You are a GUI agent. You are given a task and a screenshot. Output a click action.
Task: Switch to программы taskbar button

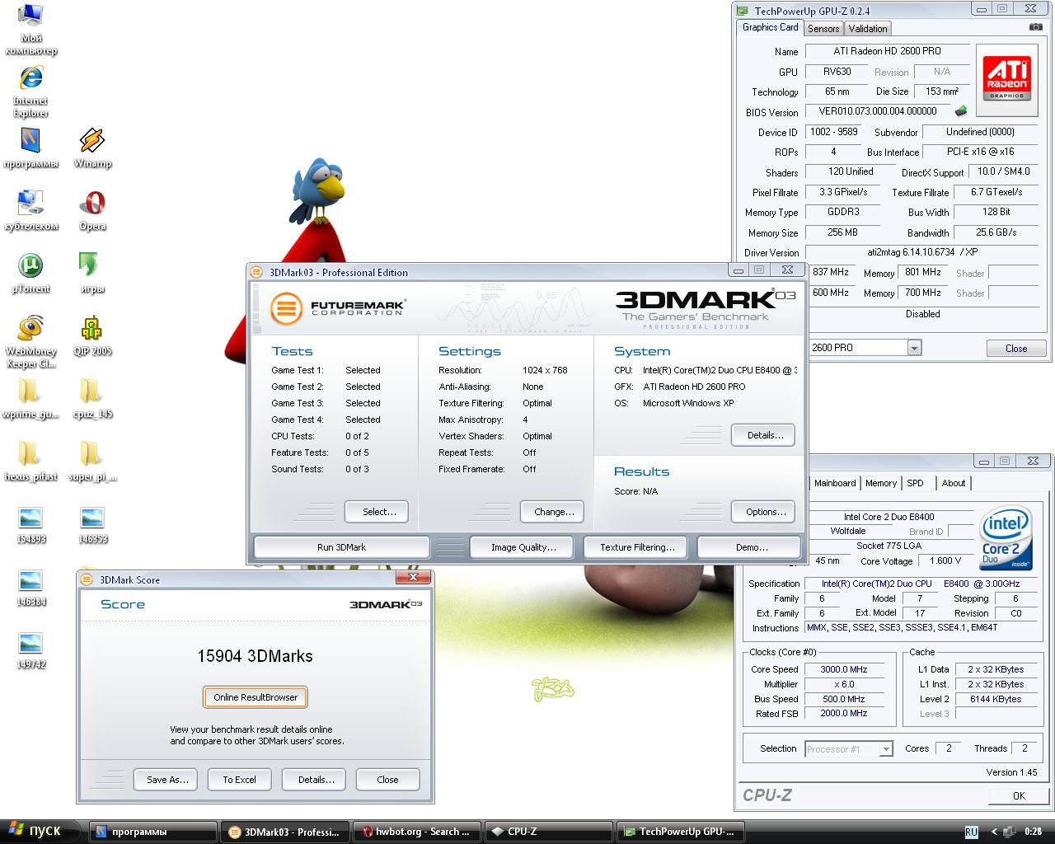click(x=152, y=832)
